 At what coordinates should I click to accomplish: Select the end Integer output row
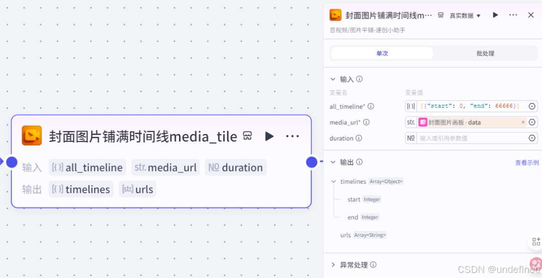click(x=363, y=217)
